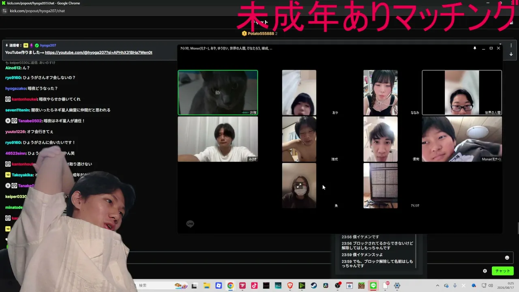Select みさき's video tile in call

pos(218,139)
